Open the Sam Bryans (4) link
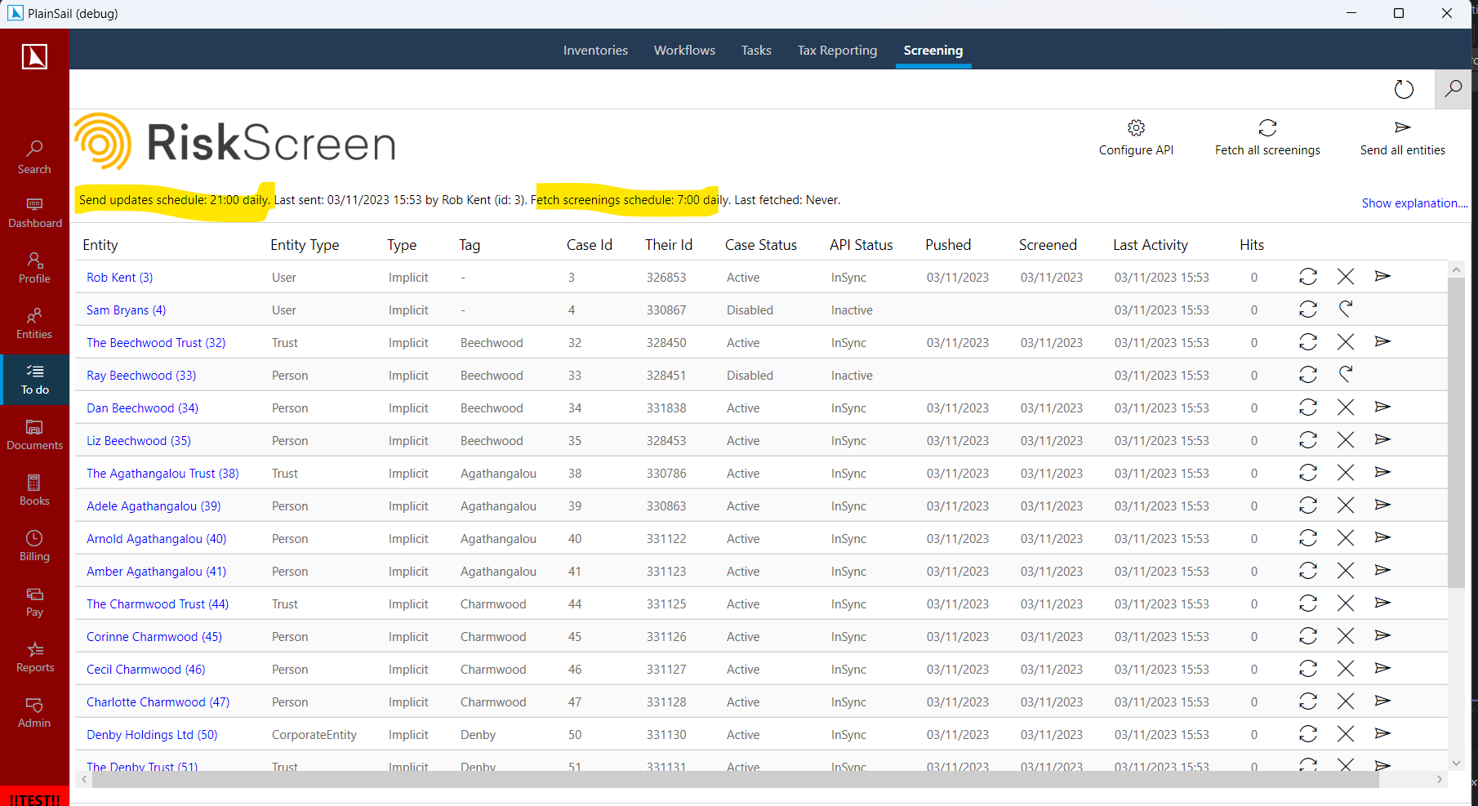Image resolution: width=1478 pixels, height=806 pixels. (127, 310)
